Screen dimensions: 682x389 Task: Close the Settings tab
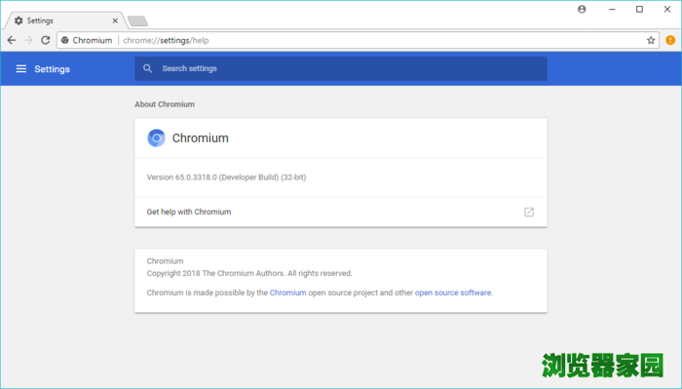point(115,20)
